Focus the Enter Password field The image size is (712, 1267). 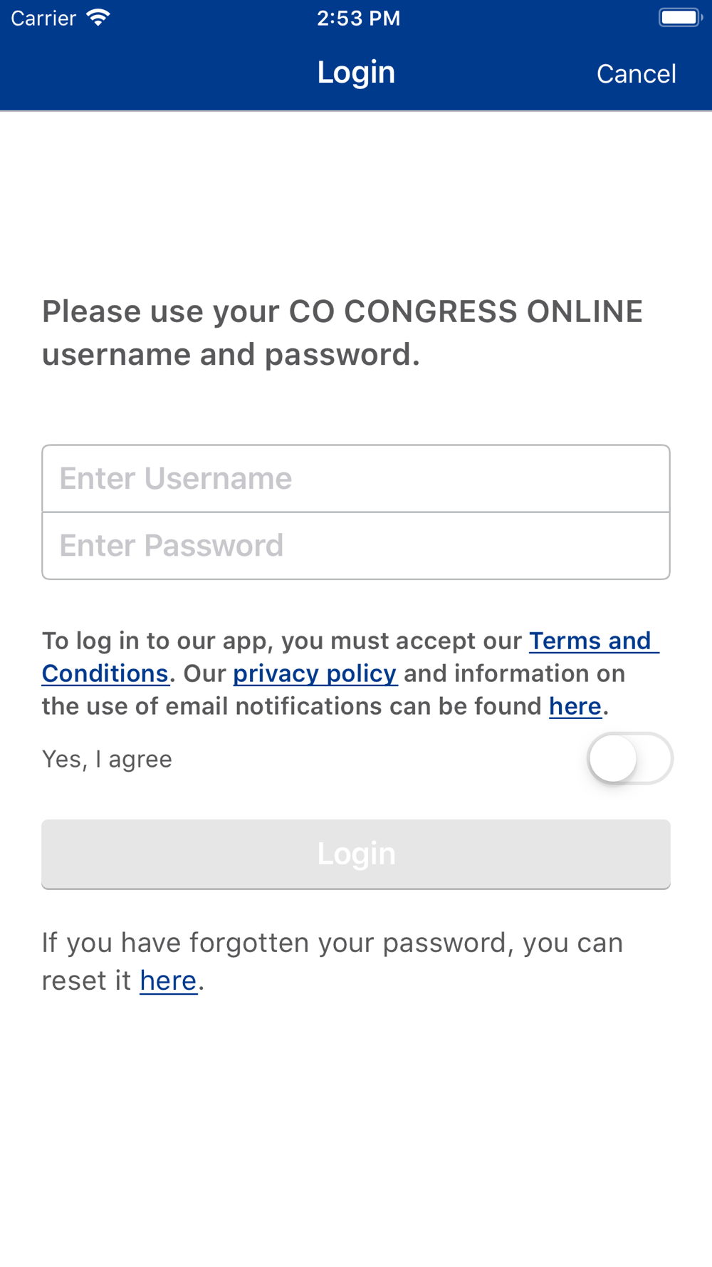click(356, 546)
